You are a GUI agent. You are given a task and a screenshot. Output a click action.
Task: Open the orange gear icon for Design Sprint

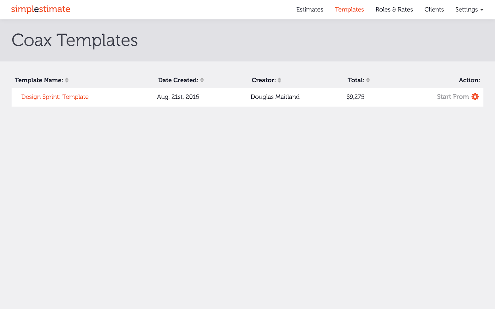pyautogui.click(x=475, y=97)
